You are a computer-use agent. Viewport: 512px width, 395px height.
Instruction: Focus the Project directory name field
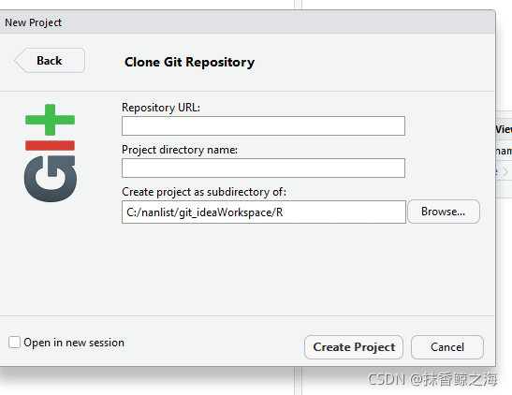(263, 168)
